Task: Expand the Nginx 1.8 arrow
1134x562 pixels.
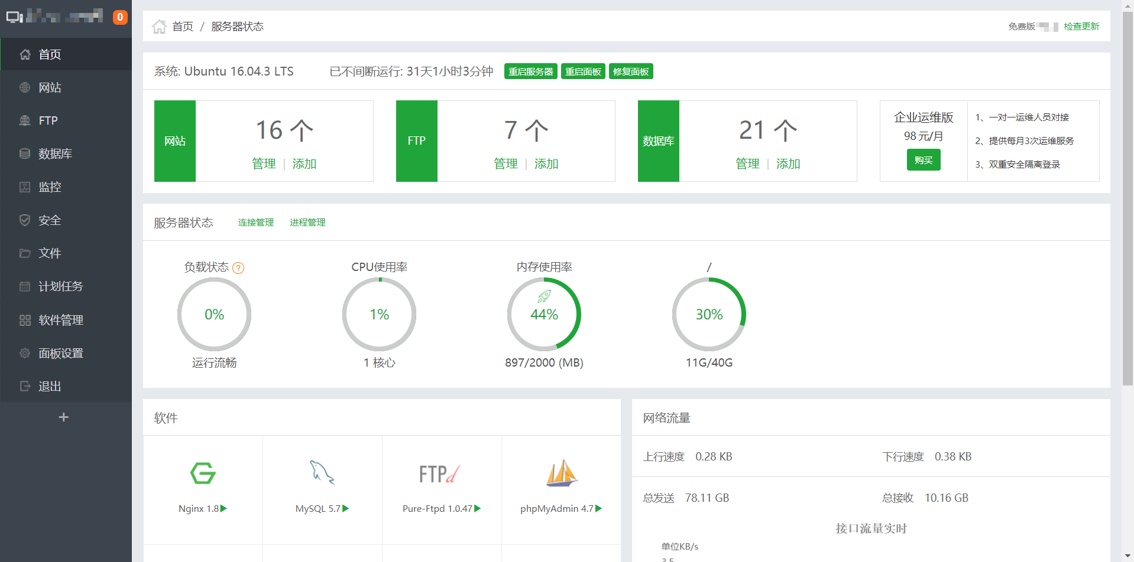Action: (224, 508)
